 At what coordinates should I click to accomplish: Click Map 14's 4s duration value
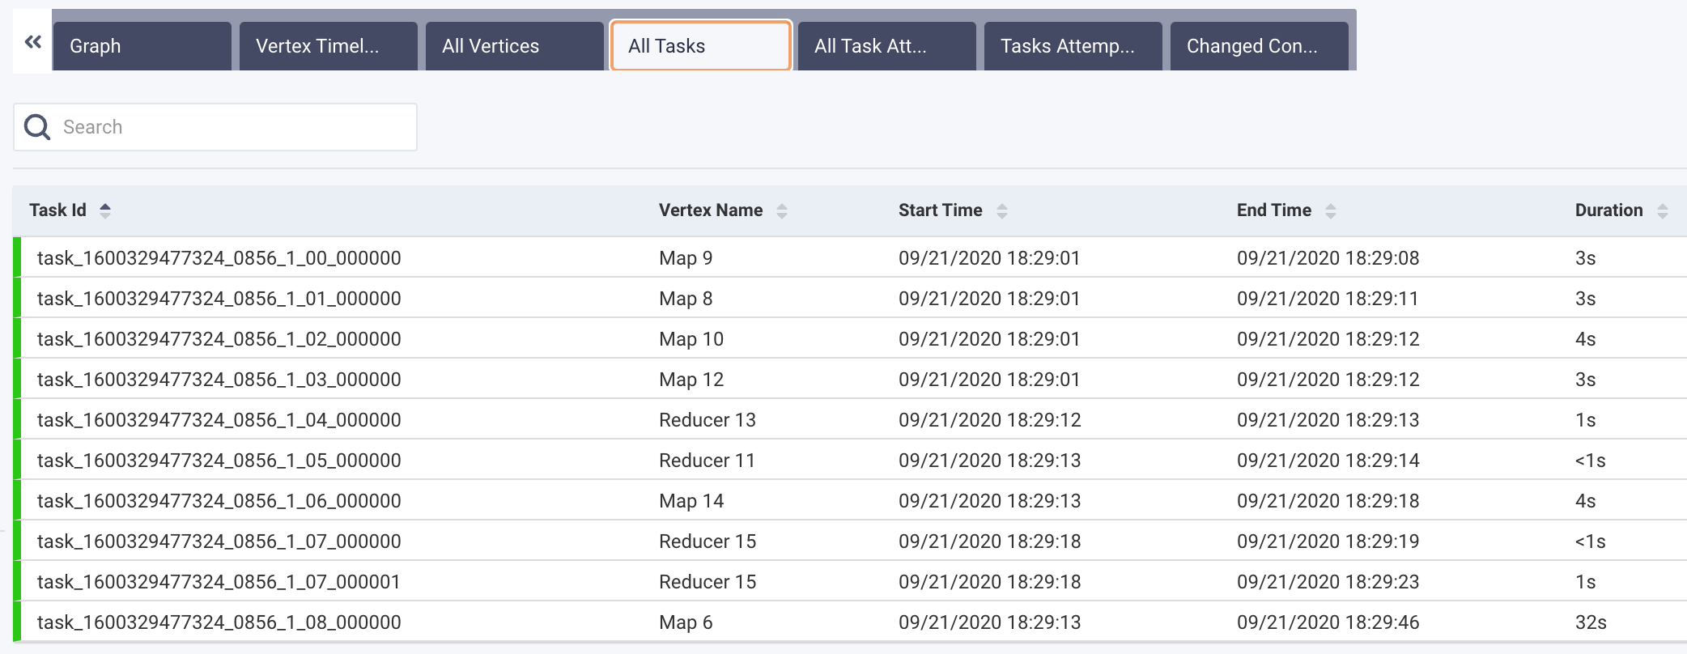click(x=1586, y=501)
